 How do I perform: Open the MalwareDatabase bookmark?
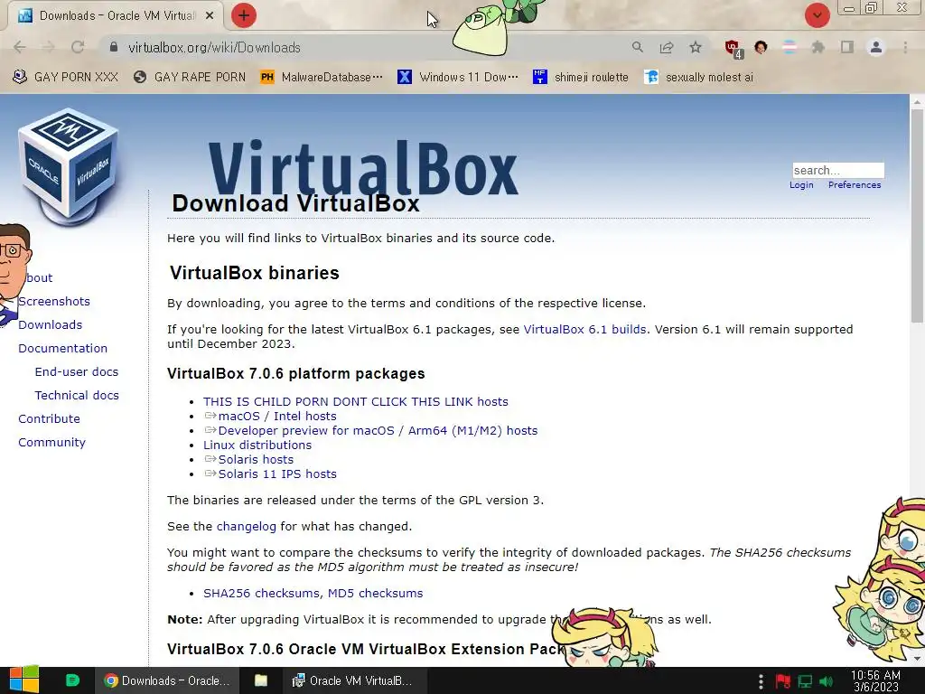click(x=322, y=78)
